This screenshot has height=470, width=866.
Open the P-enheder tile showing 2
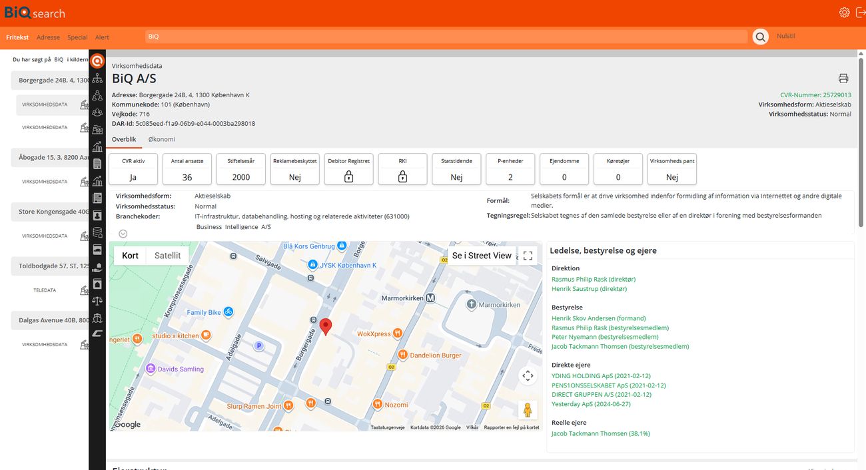pyautogui.click(x=510, y=169)
